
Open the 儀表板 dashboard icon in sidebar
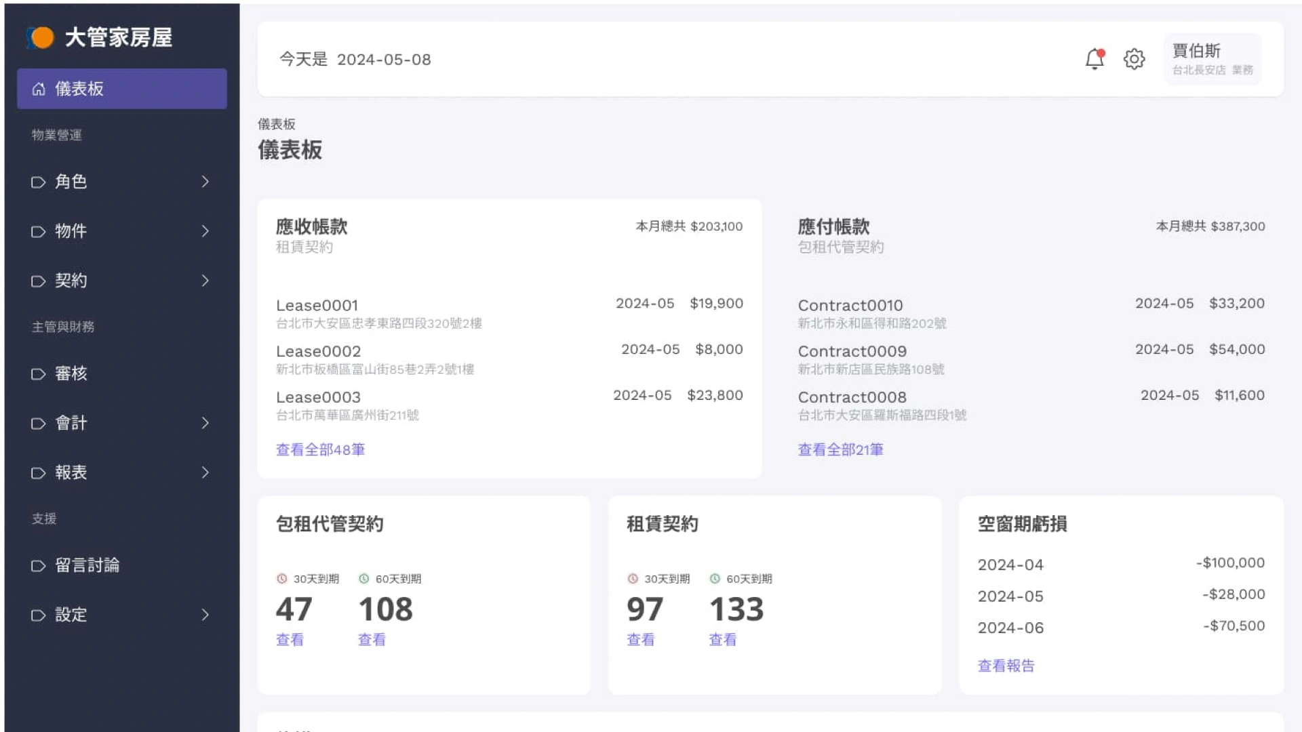click(38, 89)
